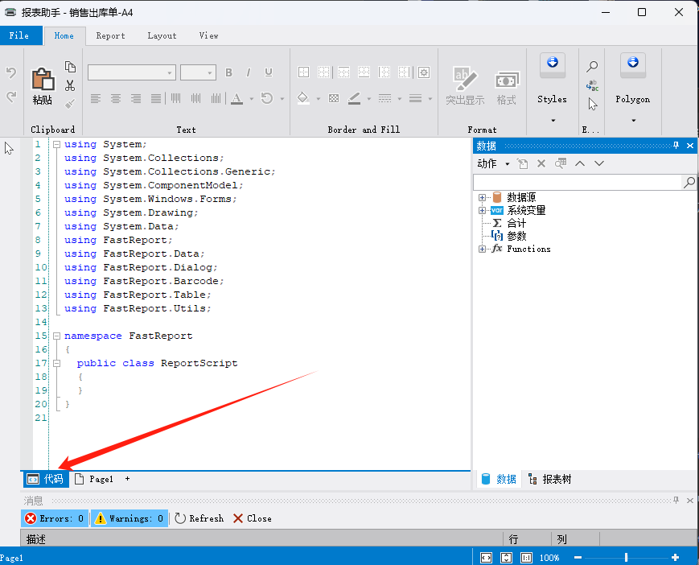
Task: Click the format painter brush icon
Action: pyautogui.click(x=70, y=104)
